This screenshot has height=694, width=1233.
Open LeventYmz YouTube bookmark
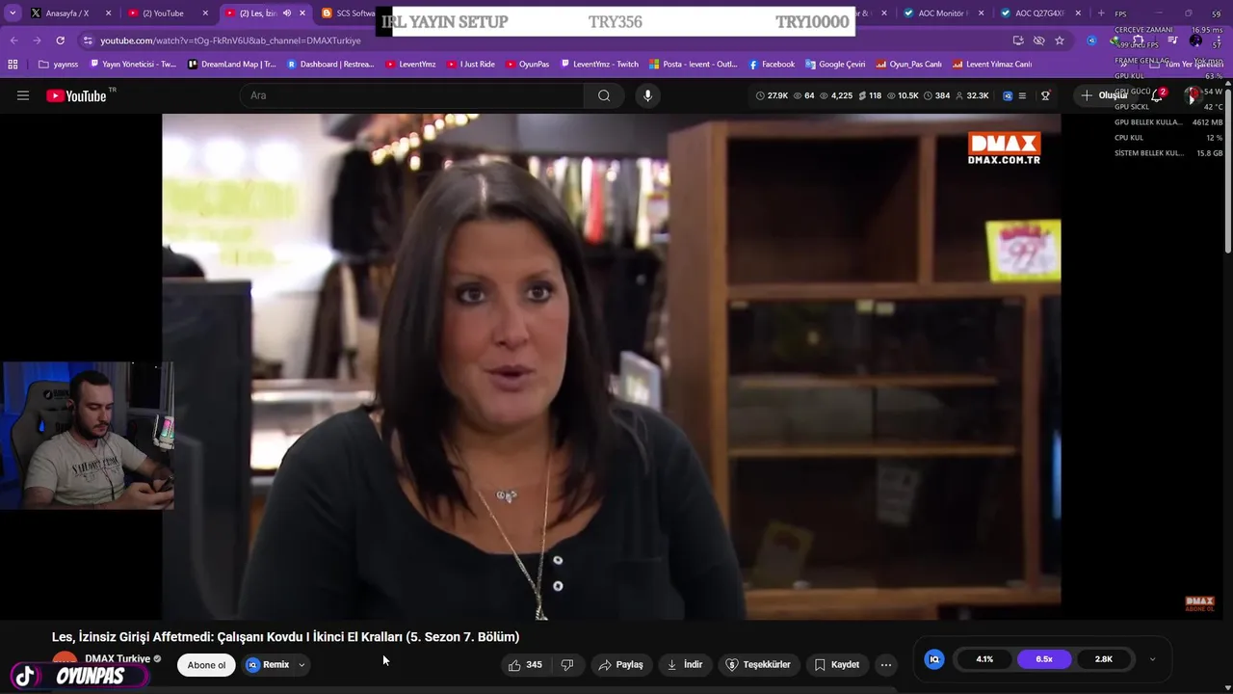point(410,65)
